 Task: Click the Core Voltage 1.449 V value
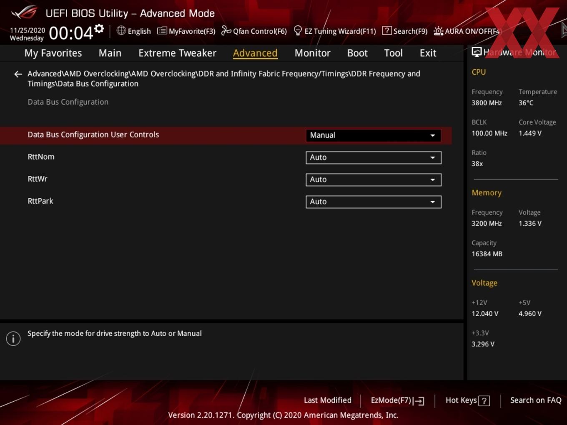coord(530,133)
